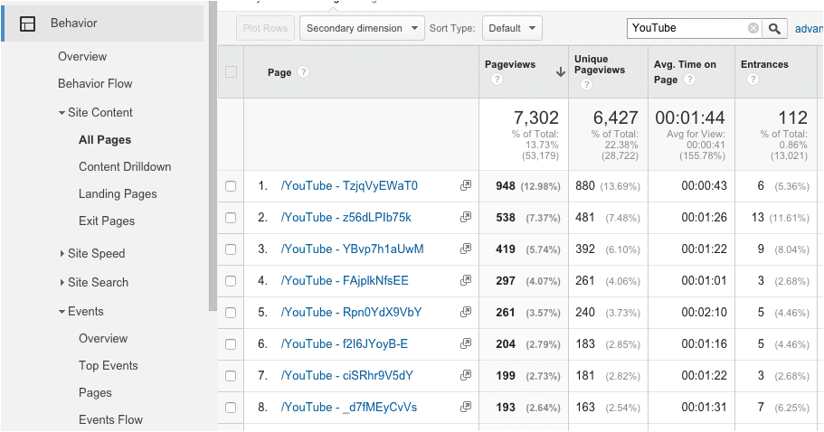Open Top Events report

(x=109, y=366)
